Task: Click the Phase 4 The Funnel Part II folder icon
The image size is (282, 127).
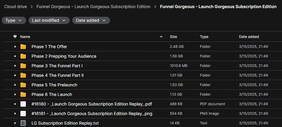Action: [x=23, y=75]
